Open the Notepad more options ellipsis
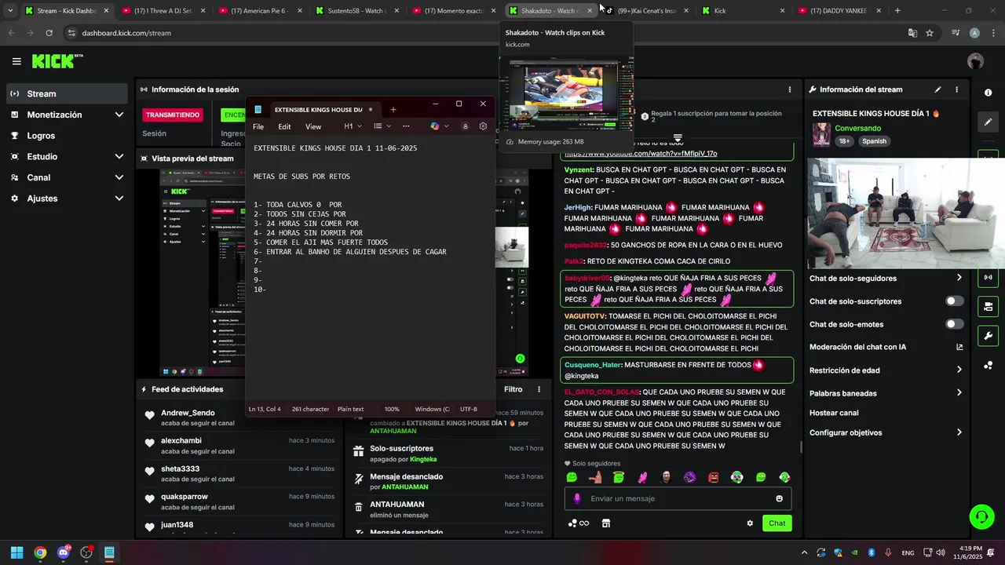Viewport: 1005px width, 565px height. 406,126
